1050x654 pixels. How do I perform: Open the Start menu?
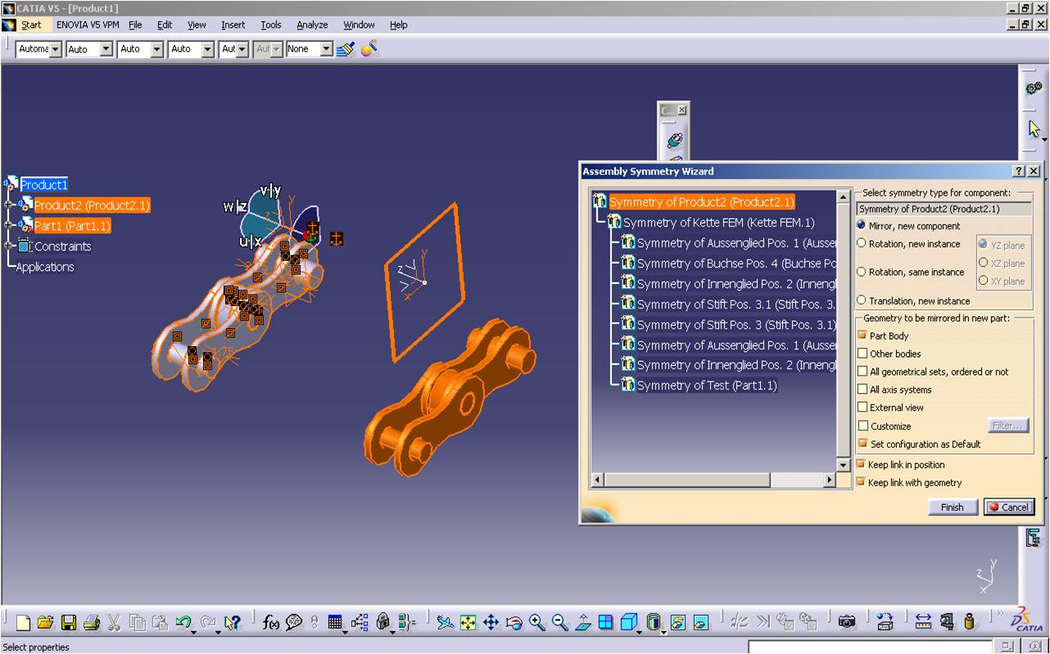point(31,25)
